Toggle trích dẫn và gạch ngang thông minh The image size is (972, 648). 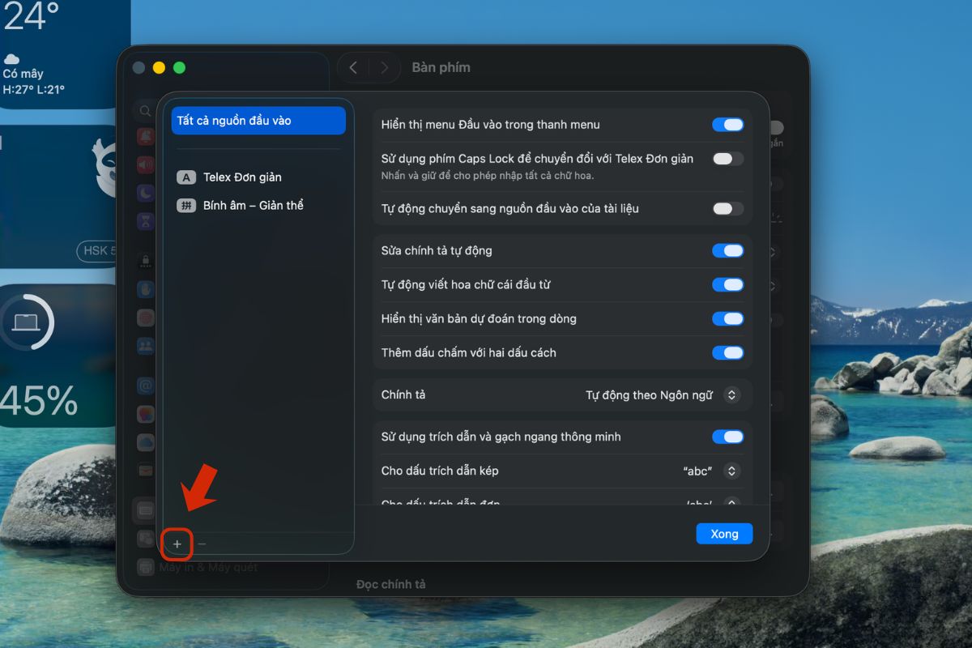click(x=727, y=437)
